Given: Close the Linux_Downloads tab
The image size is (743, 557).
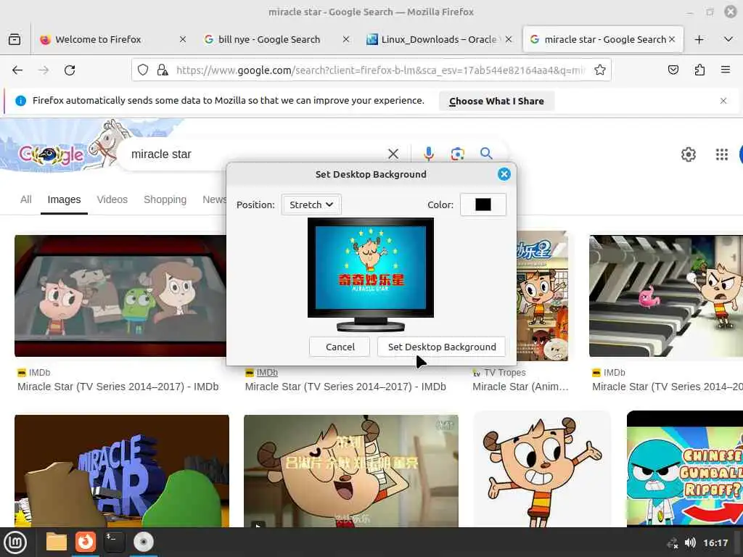Looking at the screenshot, I should (x=509, y=39).
